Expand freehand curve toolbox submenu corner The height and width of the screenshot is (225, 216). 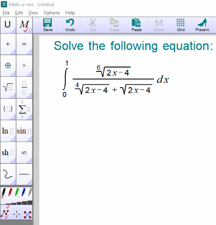pyautogui.click(x=14, y=183)
